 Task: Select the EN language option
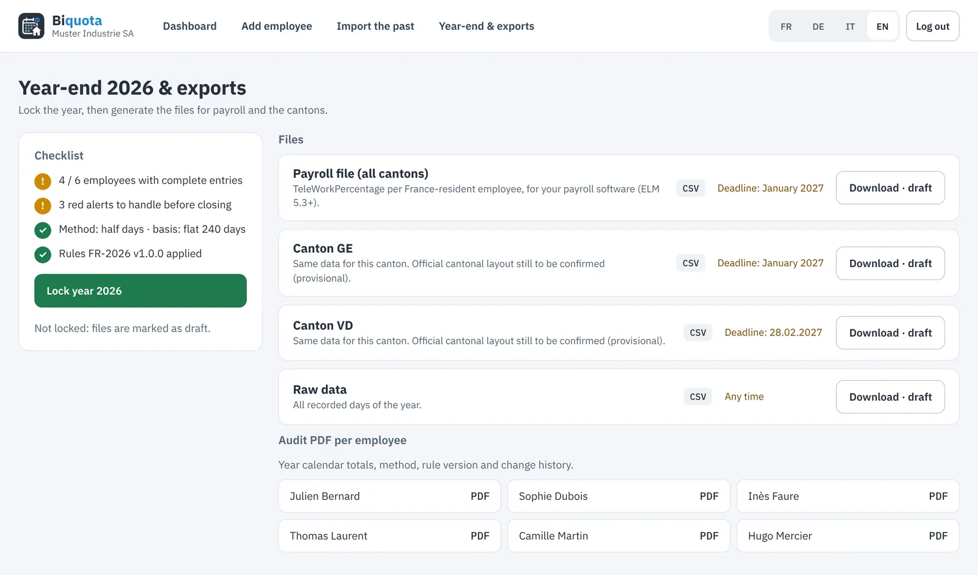[882, 26]
